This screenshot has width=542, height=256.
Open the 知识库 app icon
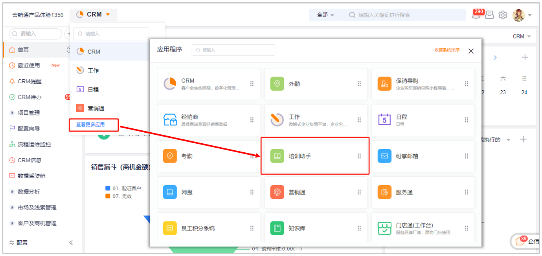[x=277, y=228]
